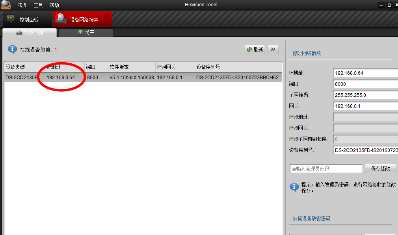Viewport: 398px width, 235px height.
Task: Select the 192.168.0.1 gateway cell in device row
Action: 169,77
